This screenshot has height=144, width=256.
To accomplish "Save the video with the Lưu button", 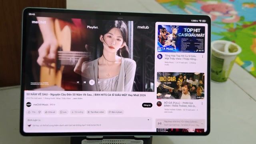I will [x=63, y=112].
